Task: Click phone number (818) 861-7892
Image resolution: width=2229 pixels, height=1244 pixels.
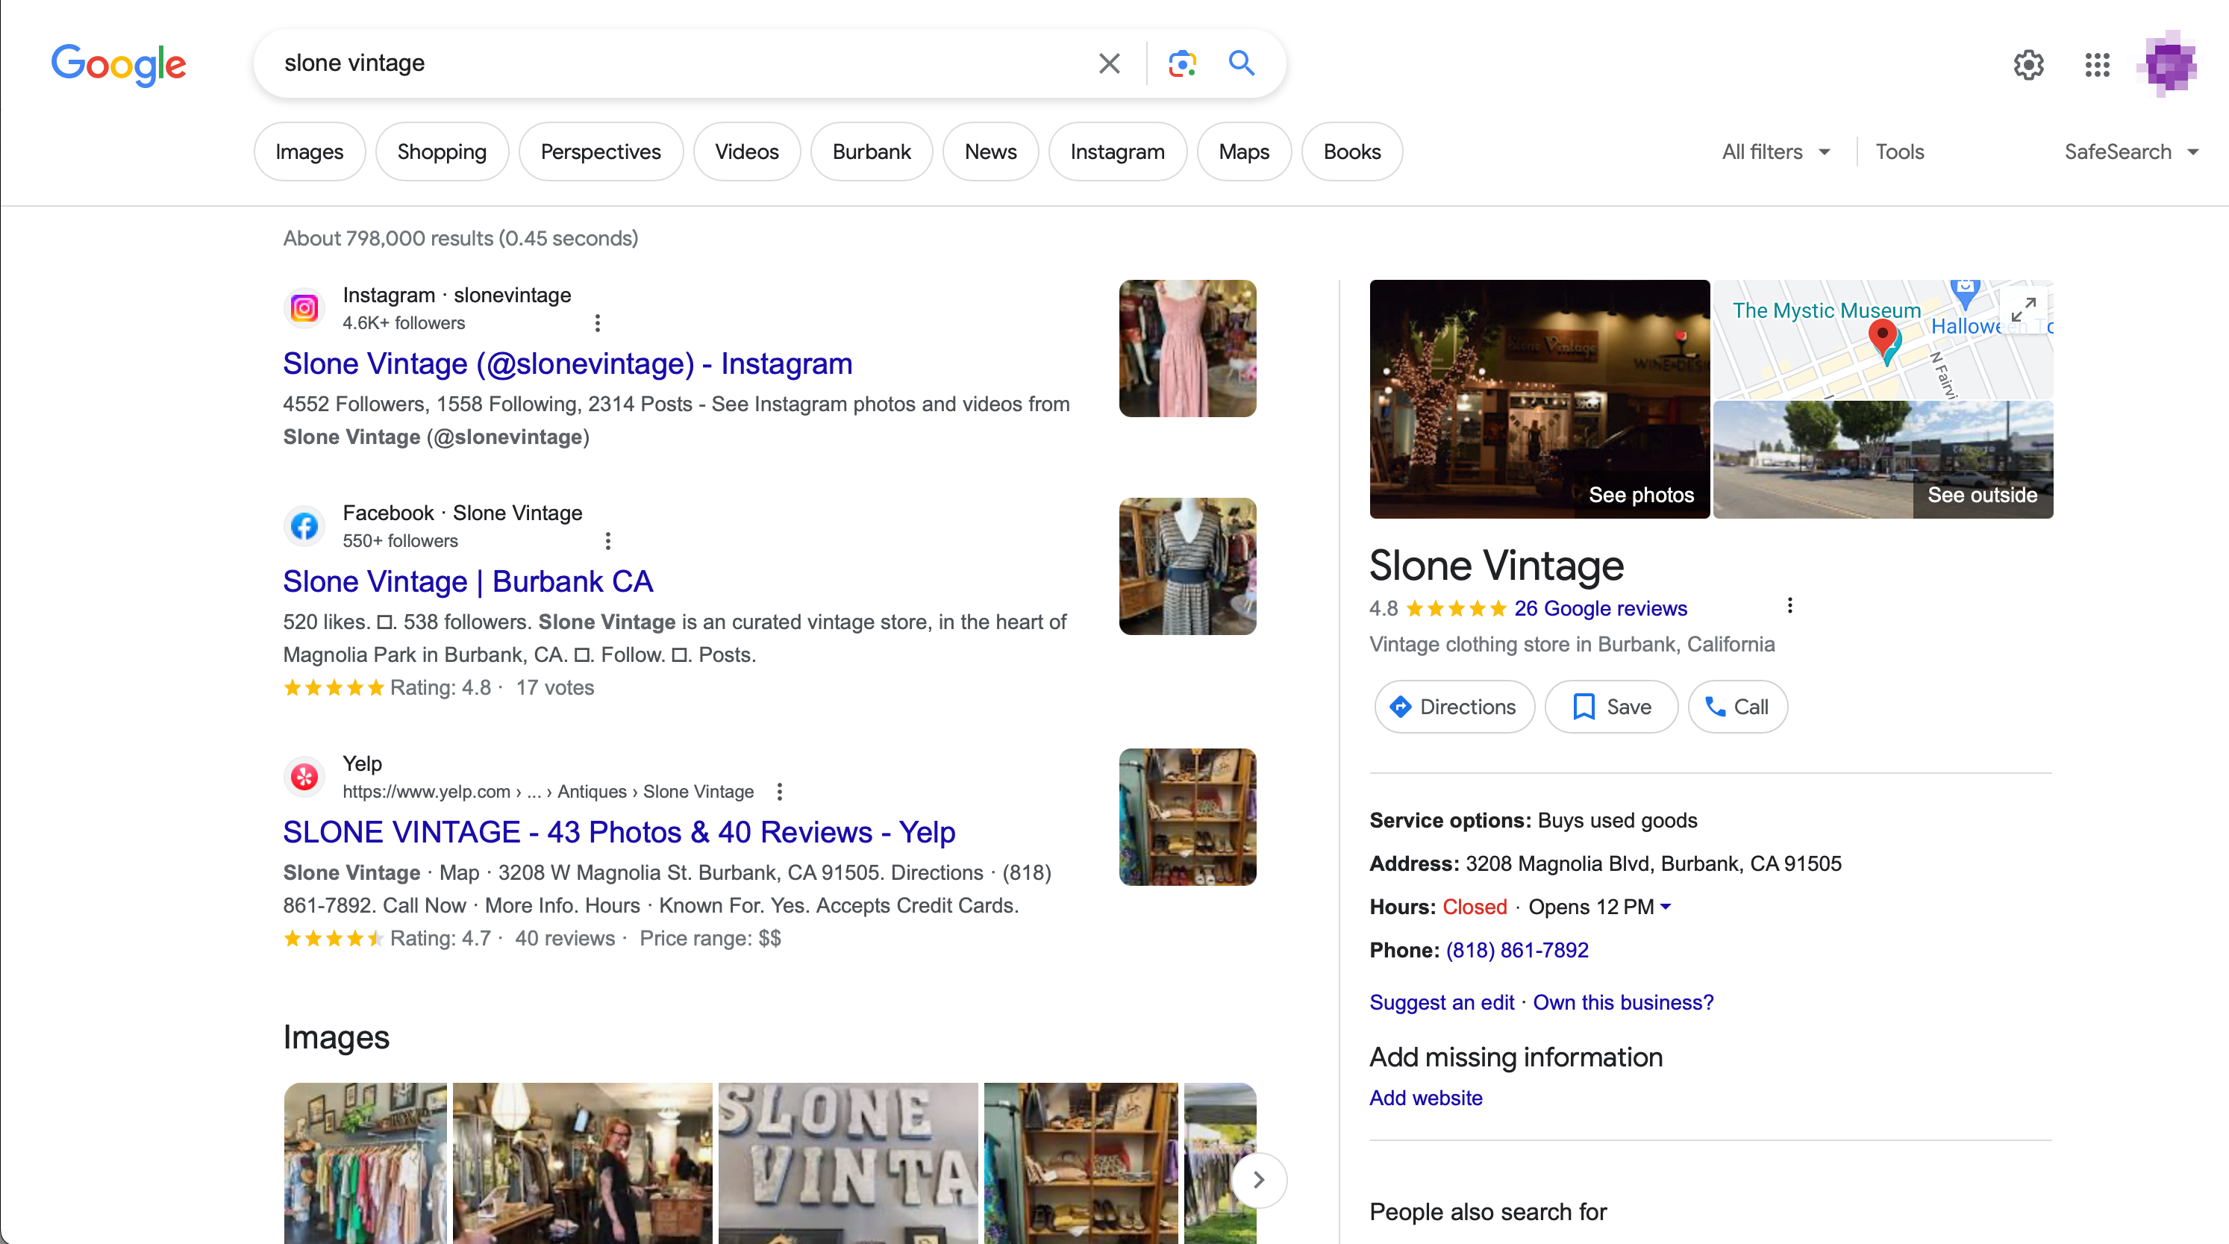Action: (1517, 950)
